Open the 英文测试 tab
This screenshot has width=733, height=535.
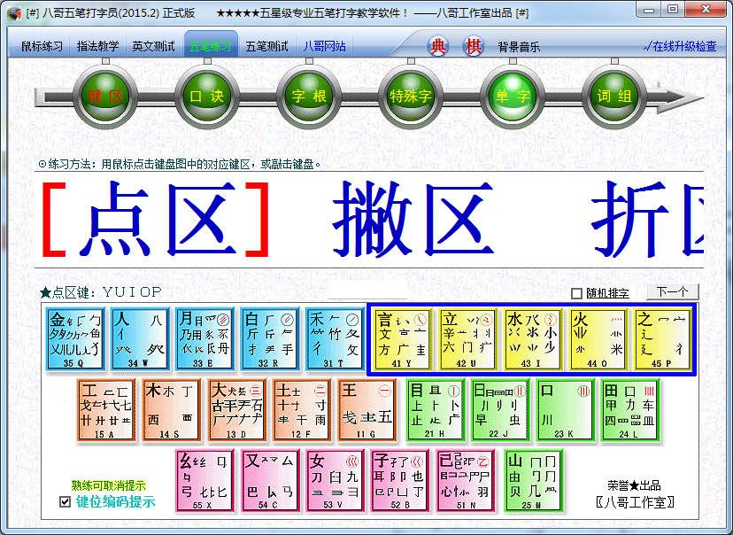pyautogui.click(x=153, y=47)
